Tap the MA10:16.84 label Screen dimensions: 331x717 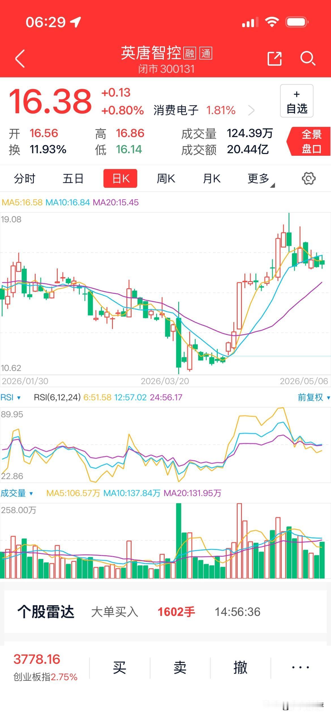click(x=68, y=202)
